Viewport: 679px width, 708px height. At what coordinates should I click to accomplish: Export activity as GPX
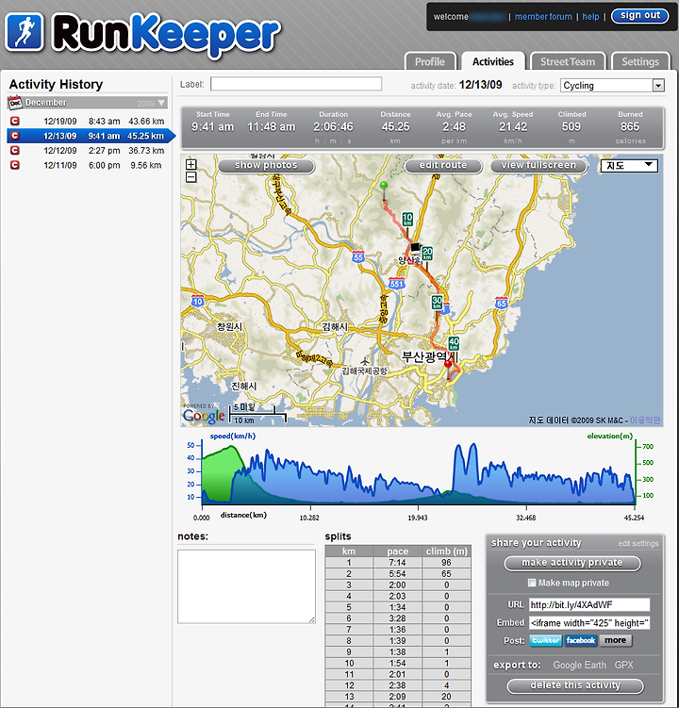pos(624,665)
